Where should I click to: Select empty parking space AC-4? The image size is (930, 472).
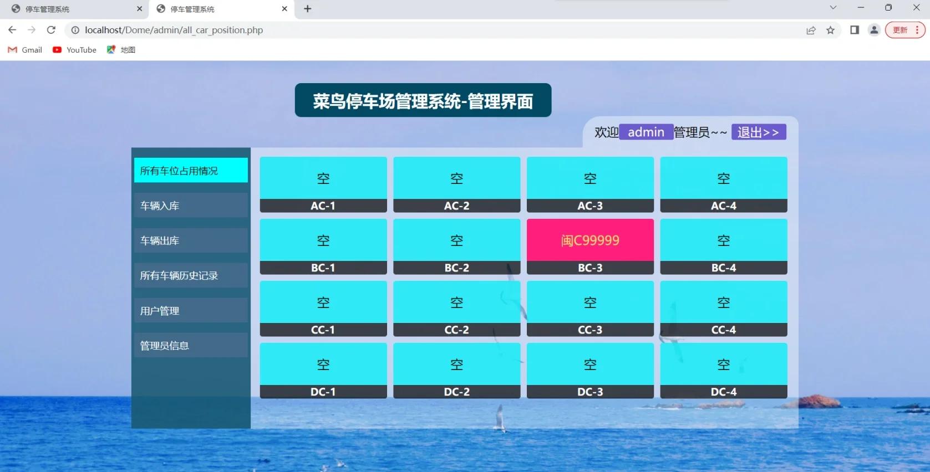pyautogui.click(x=724, y=184)
